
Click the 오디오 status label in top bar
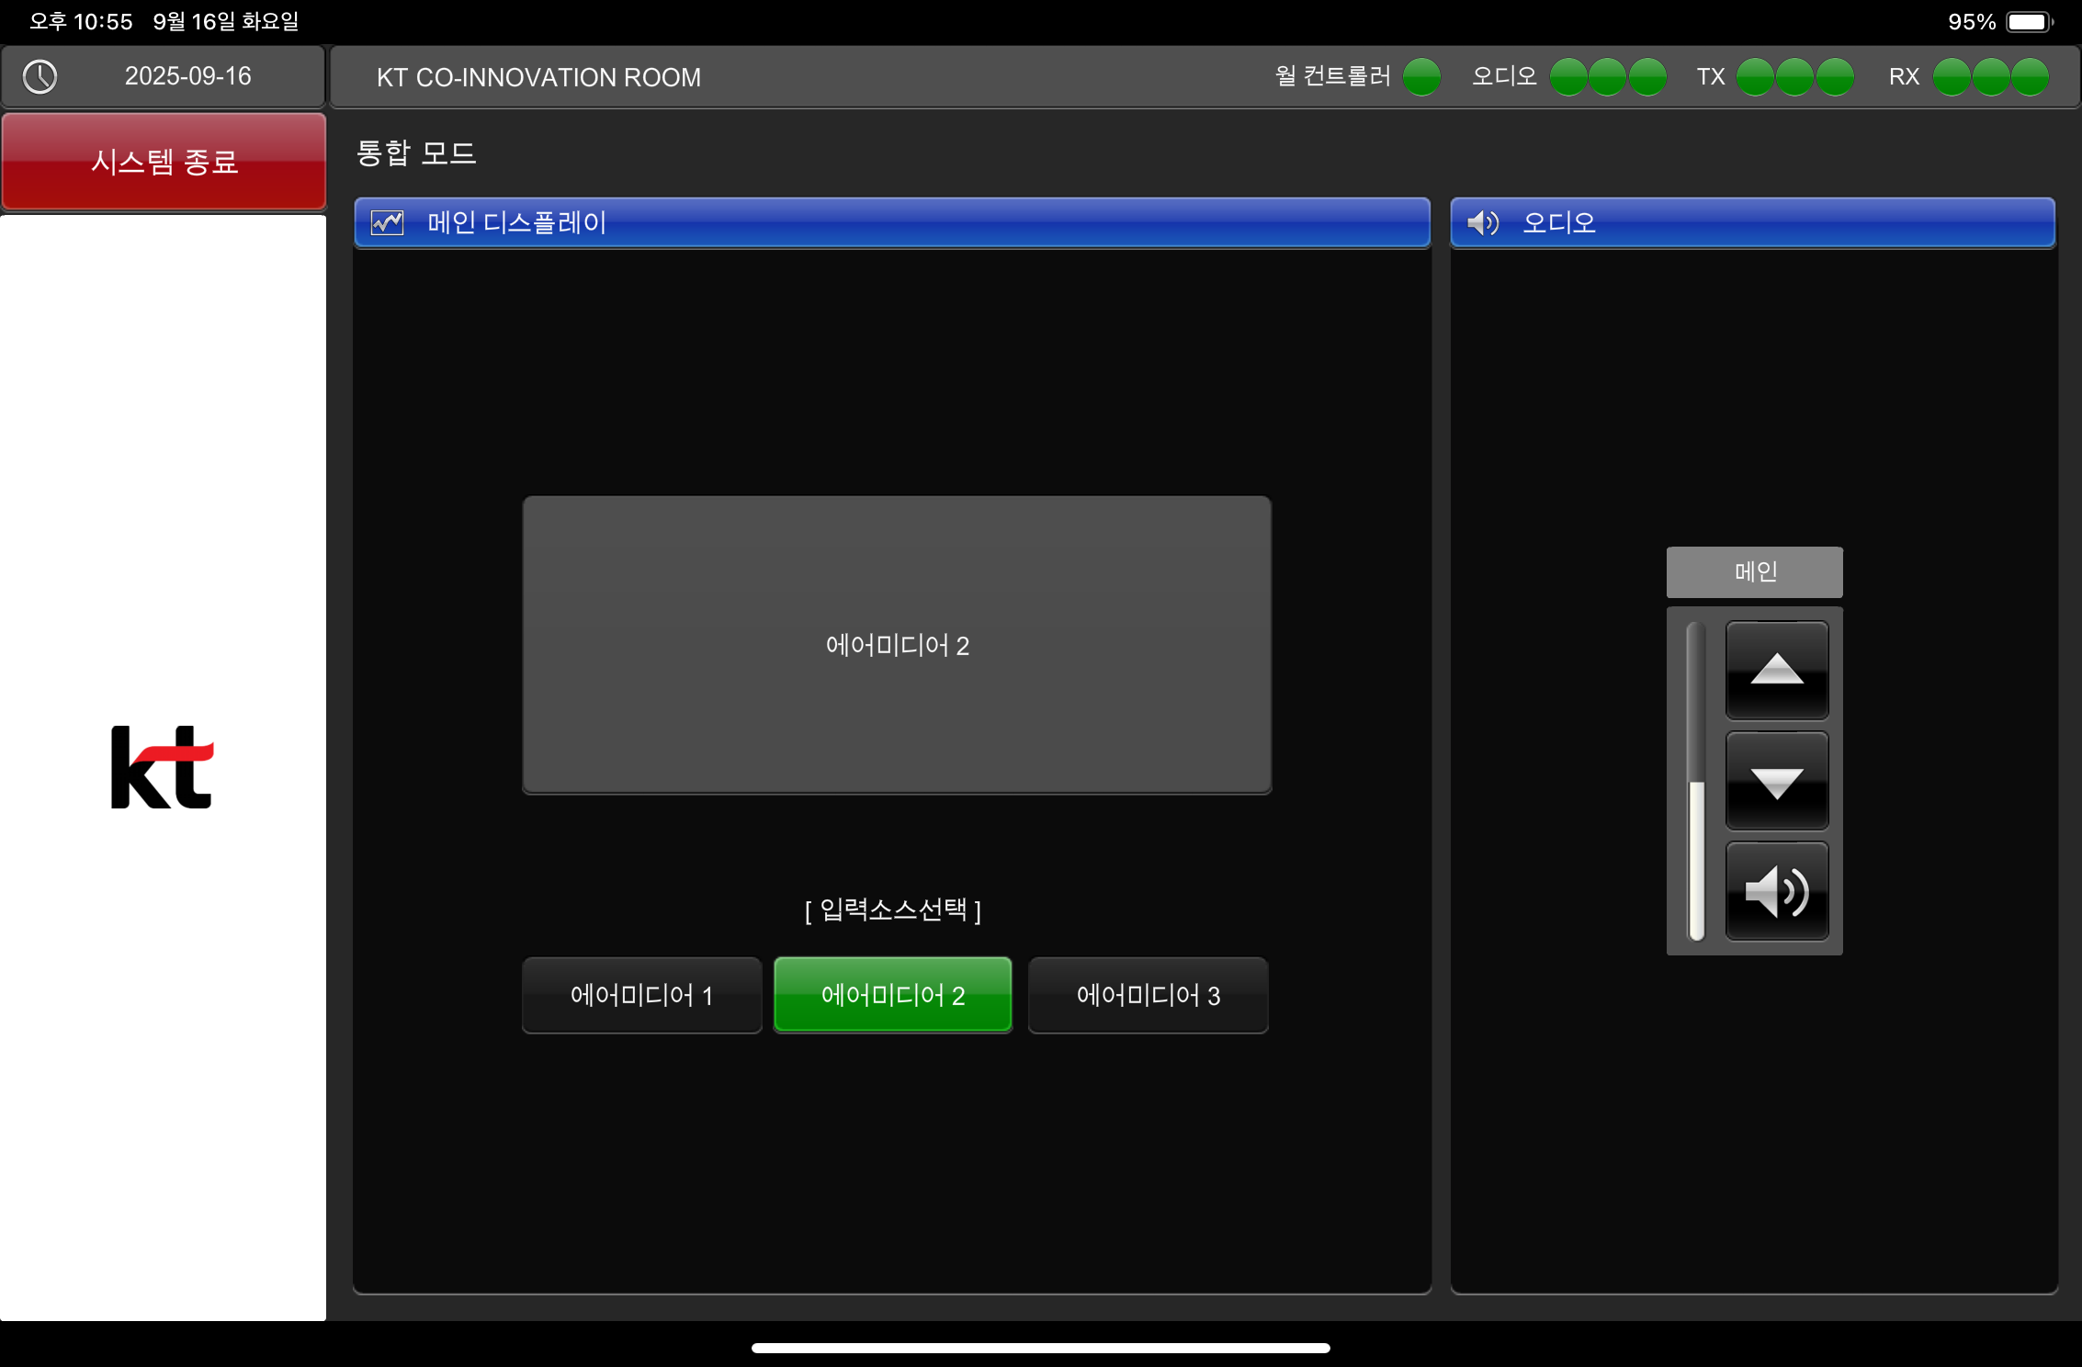(1504, 76)
